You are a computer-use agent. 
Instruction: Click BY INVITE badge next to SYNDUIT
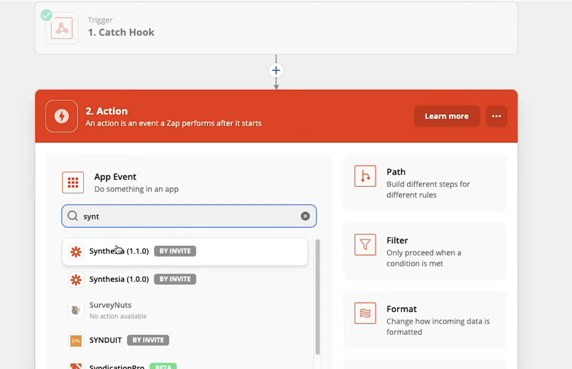148,340
